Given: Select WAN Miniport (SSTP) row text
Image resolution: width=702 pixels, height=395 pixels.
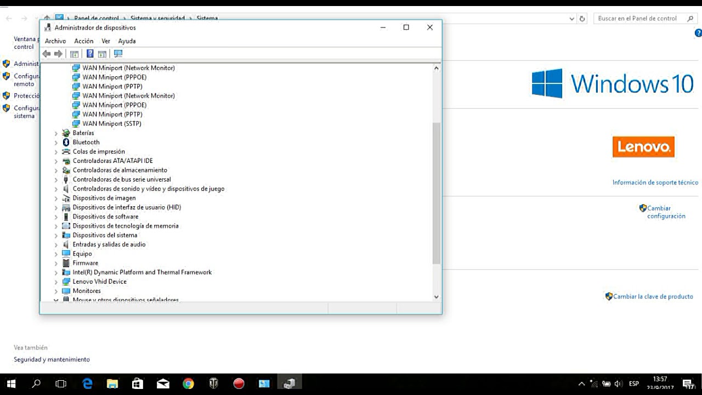Looking at the screenshot, I should (112, 123).
